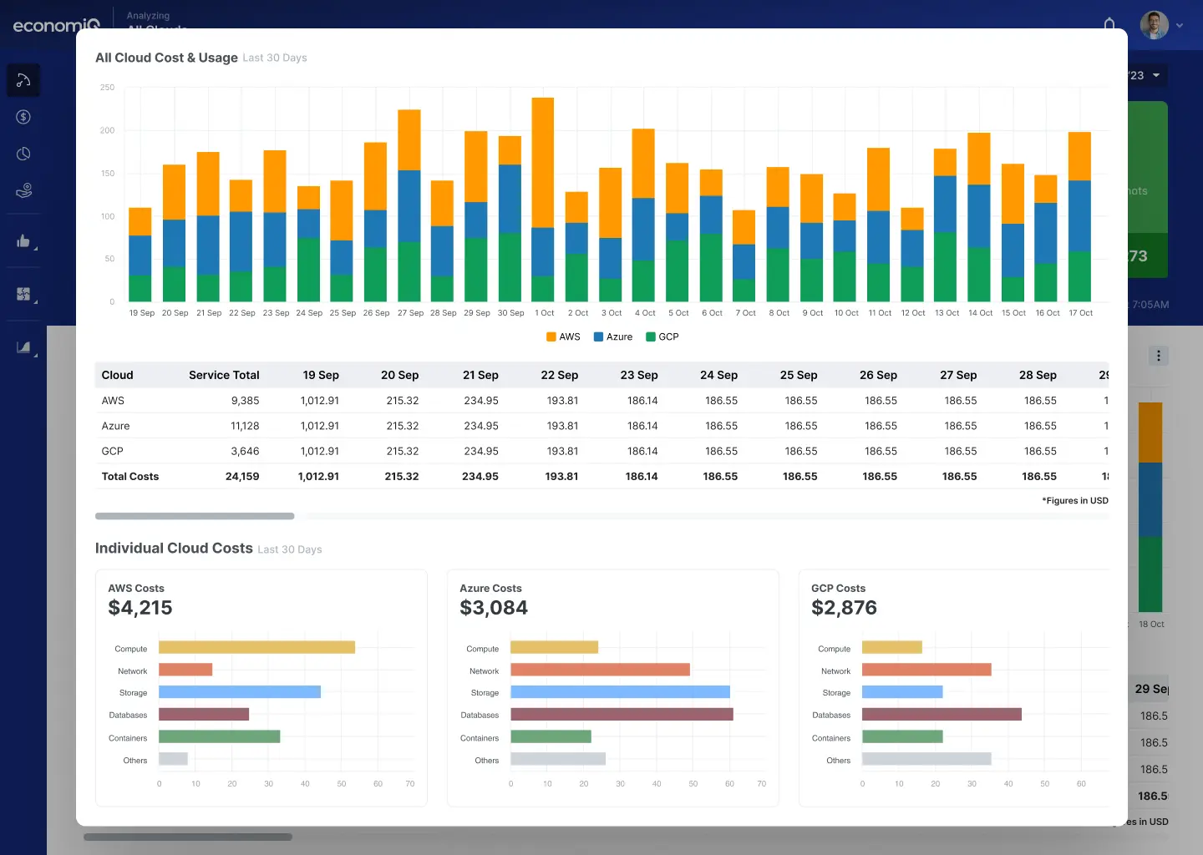1203x855 pixels.
Task: Toggle the Azure legend item in chart
Action: (612, 336)
